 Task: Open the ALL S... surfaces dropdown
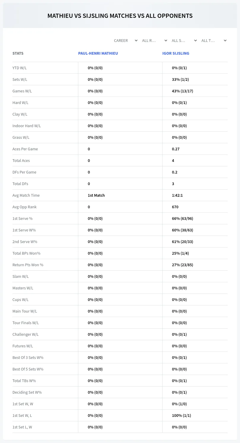[x=185, y=40]
